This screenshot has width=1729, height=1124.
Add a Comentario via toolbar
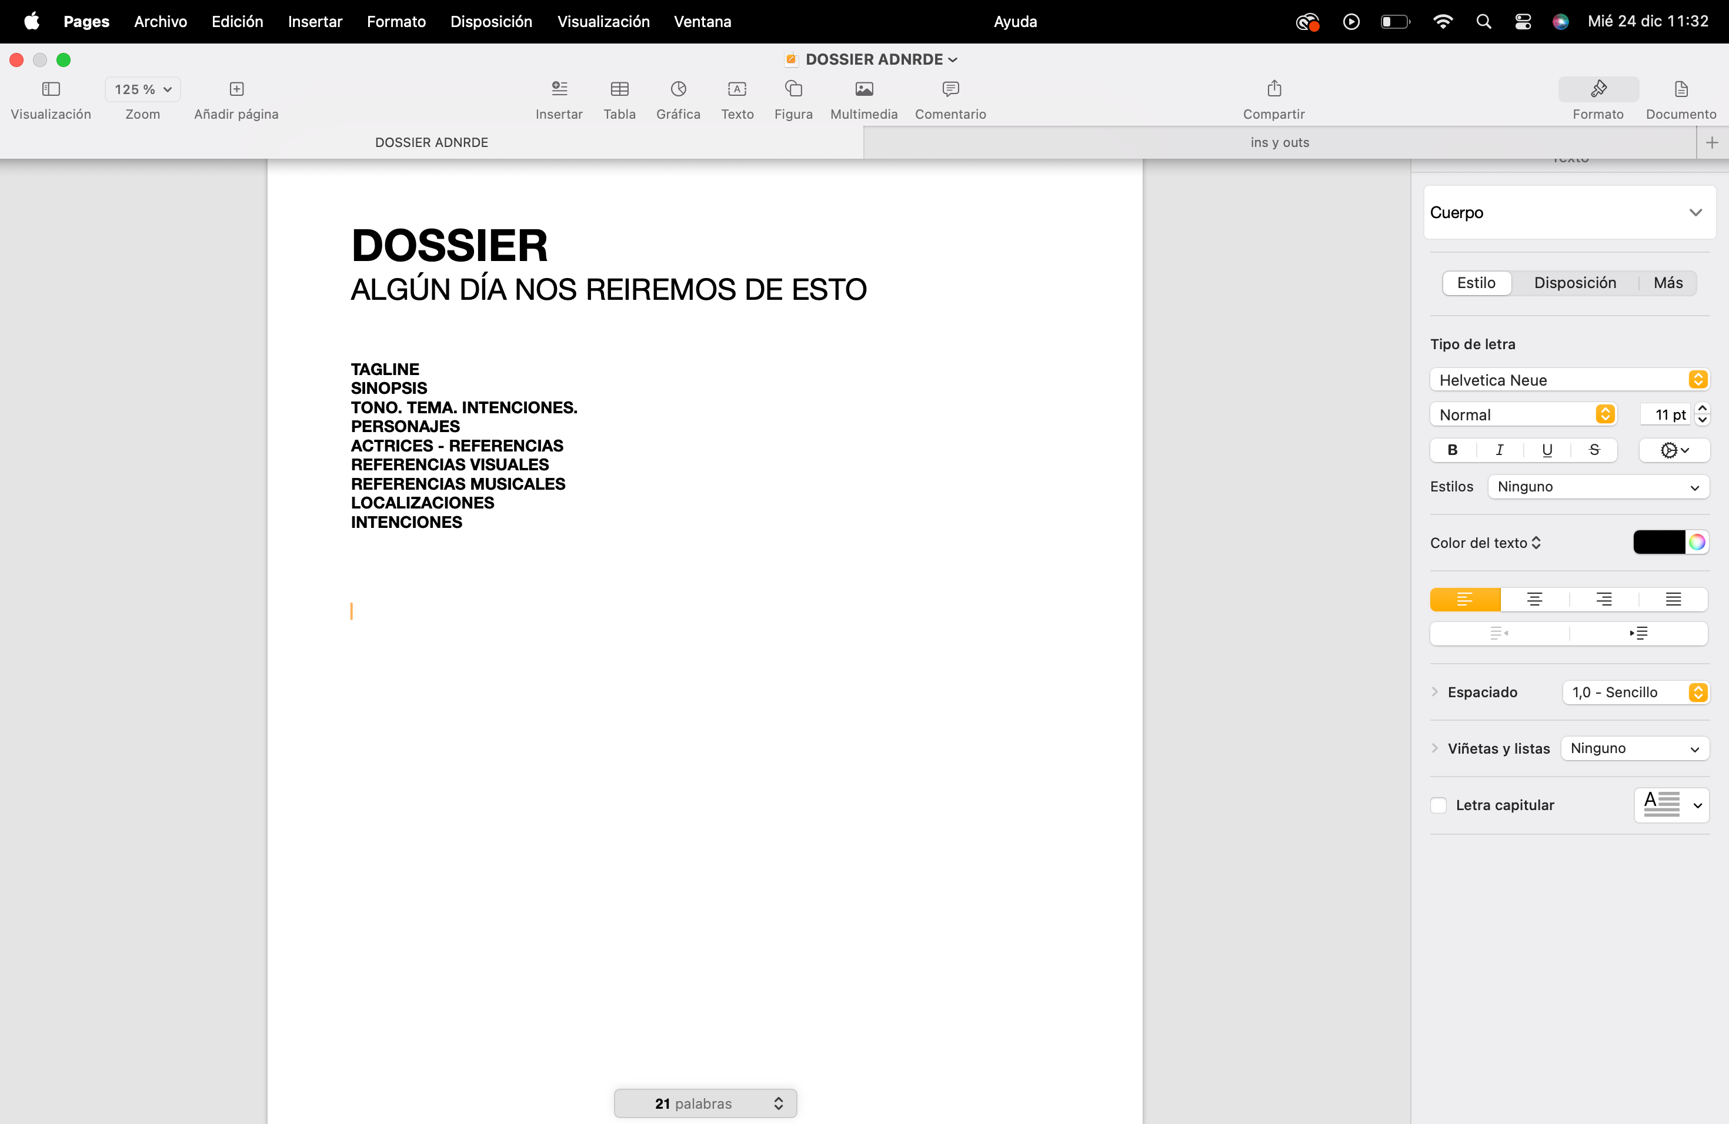point(950,89)
